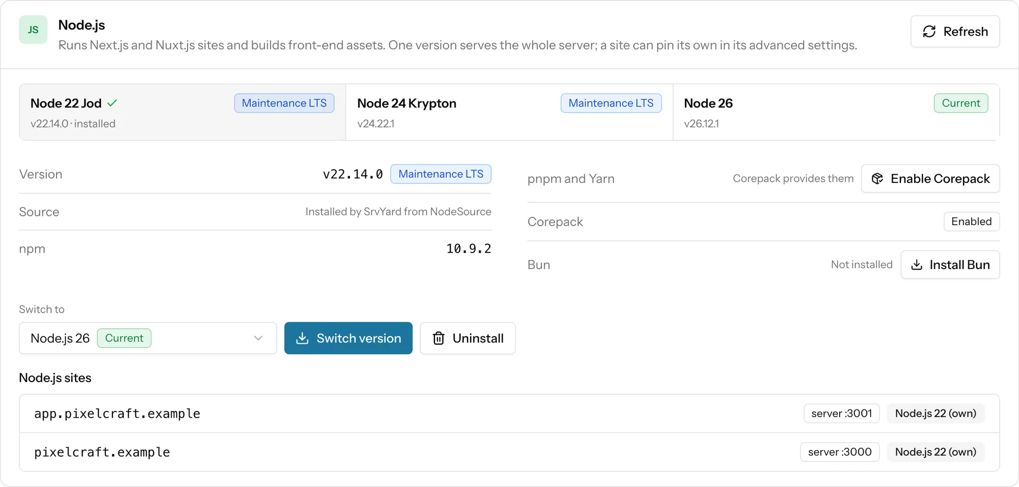
Task: Click the circular arrows icon in Refresh
Action: (929, 32)
